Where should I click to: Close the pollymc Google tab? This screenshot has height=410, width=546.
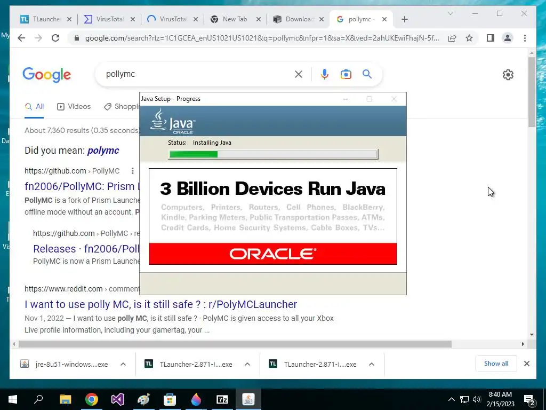tap(384, 20)
